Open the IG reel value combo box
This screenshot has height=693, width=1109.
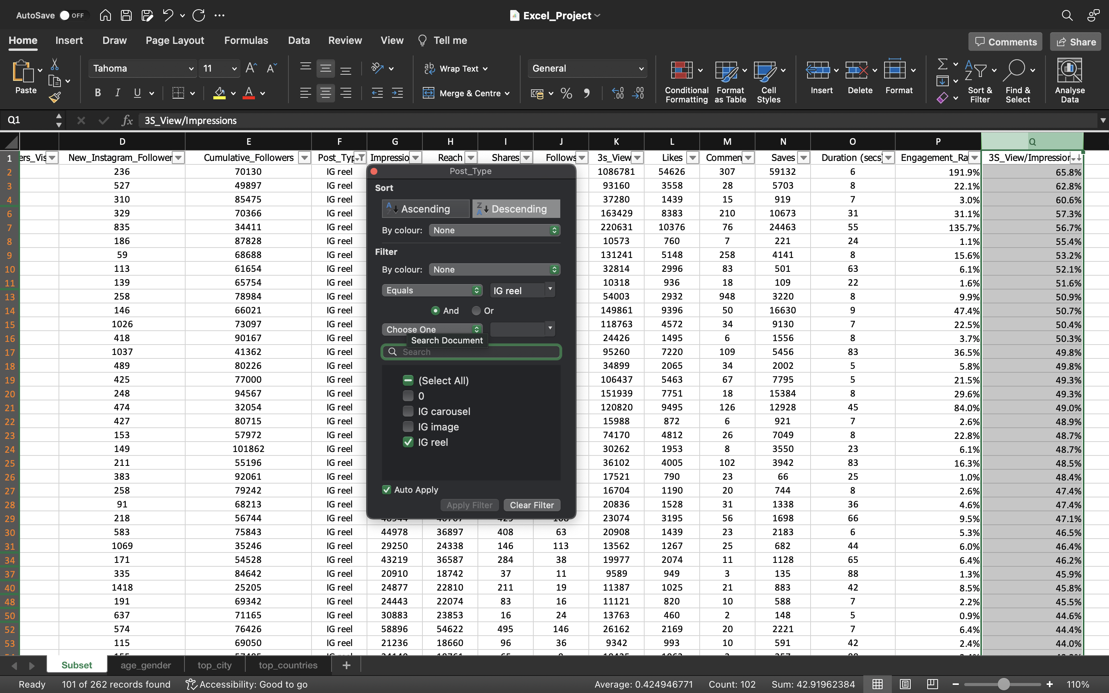click(x=550, y=289)
